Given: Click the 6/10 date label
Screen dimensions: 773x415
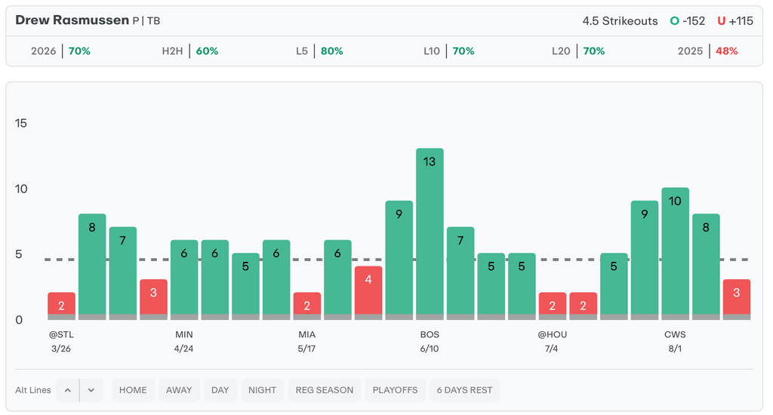Looking at the screenshot, I should click(x=430, y=349).
